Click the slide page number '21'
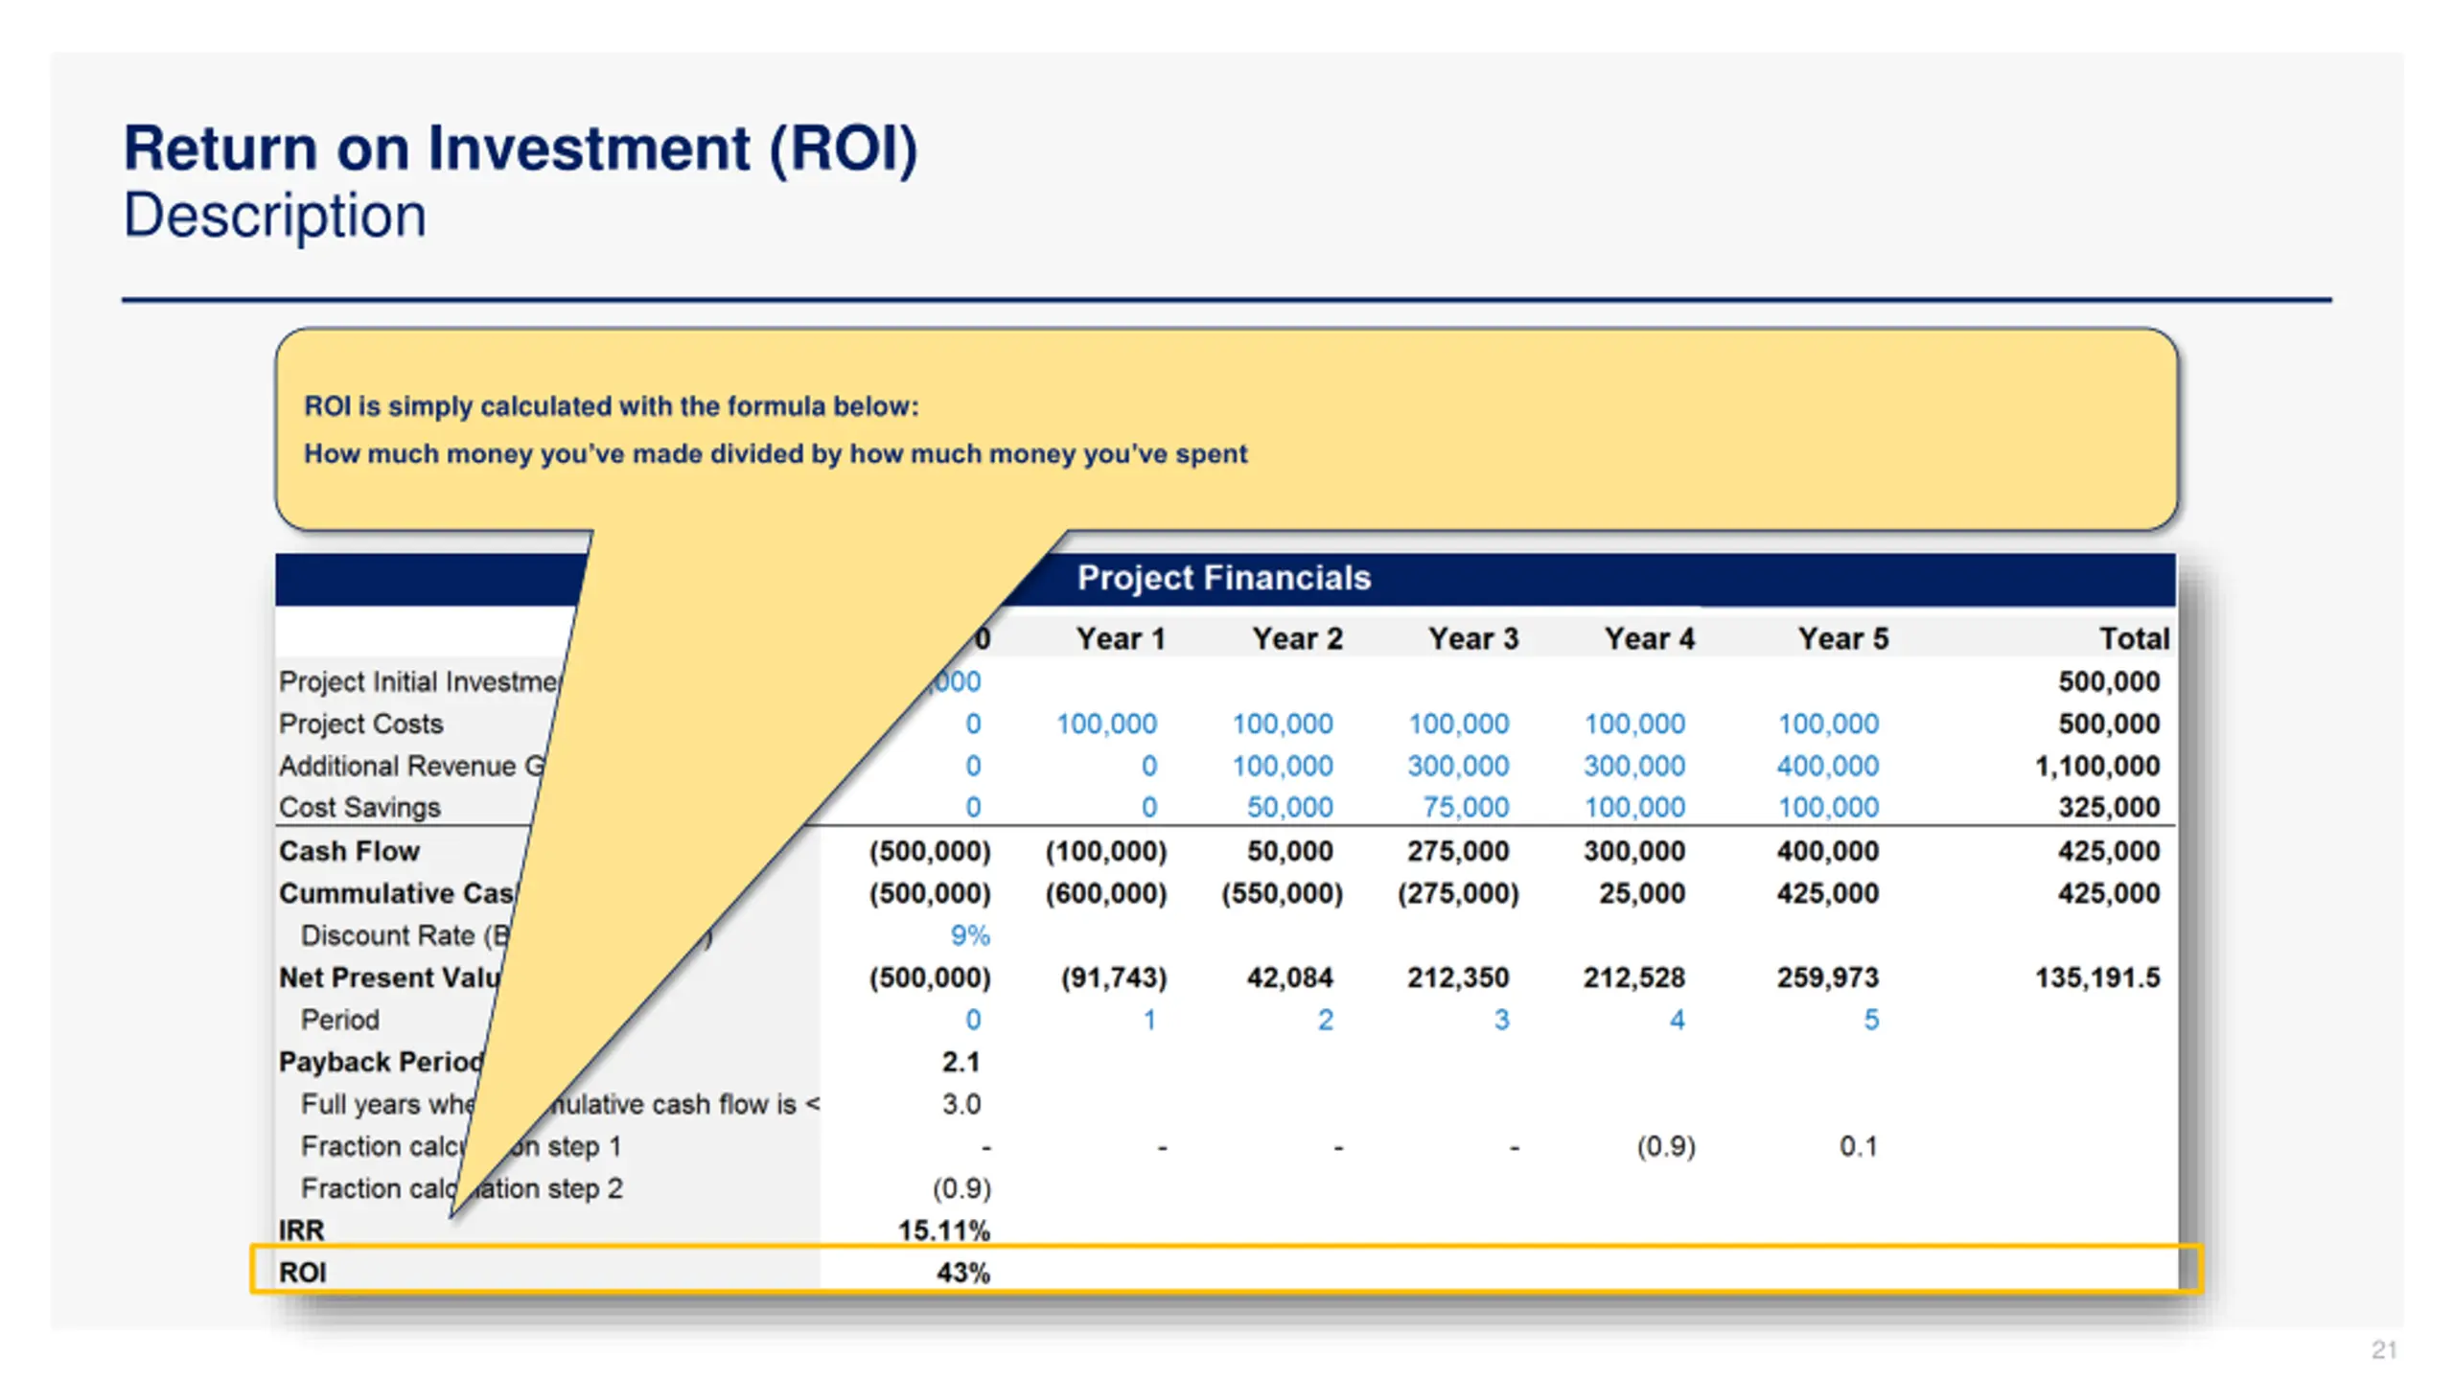 click(x=2384, y=1349)
